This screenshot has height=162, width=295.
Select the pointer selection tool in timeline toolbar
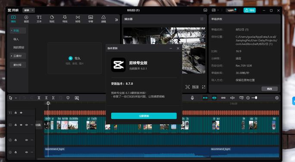click(x=11, y=98)
